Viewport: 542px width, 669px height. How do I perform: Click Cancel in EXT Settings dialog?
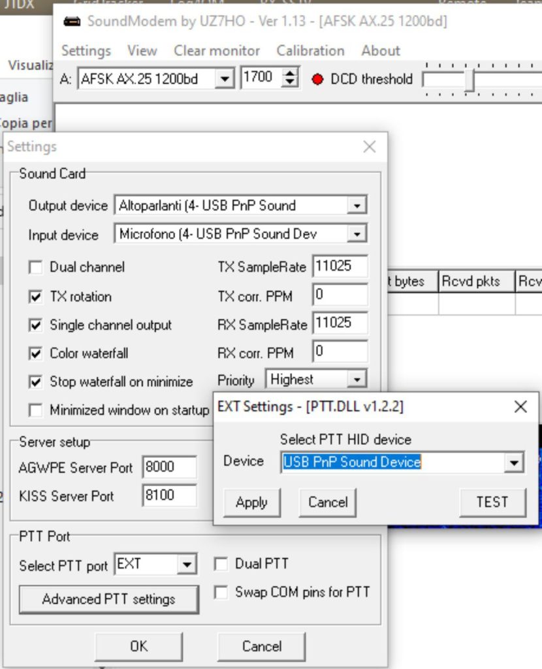click(x=328, y=502)
